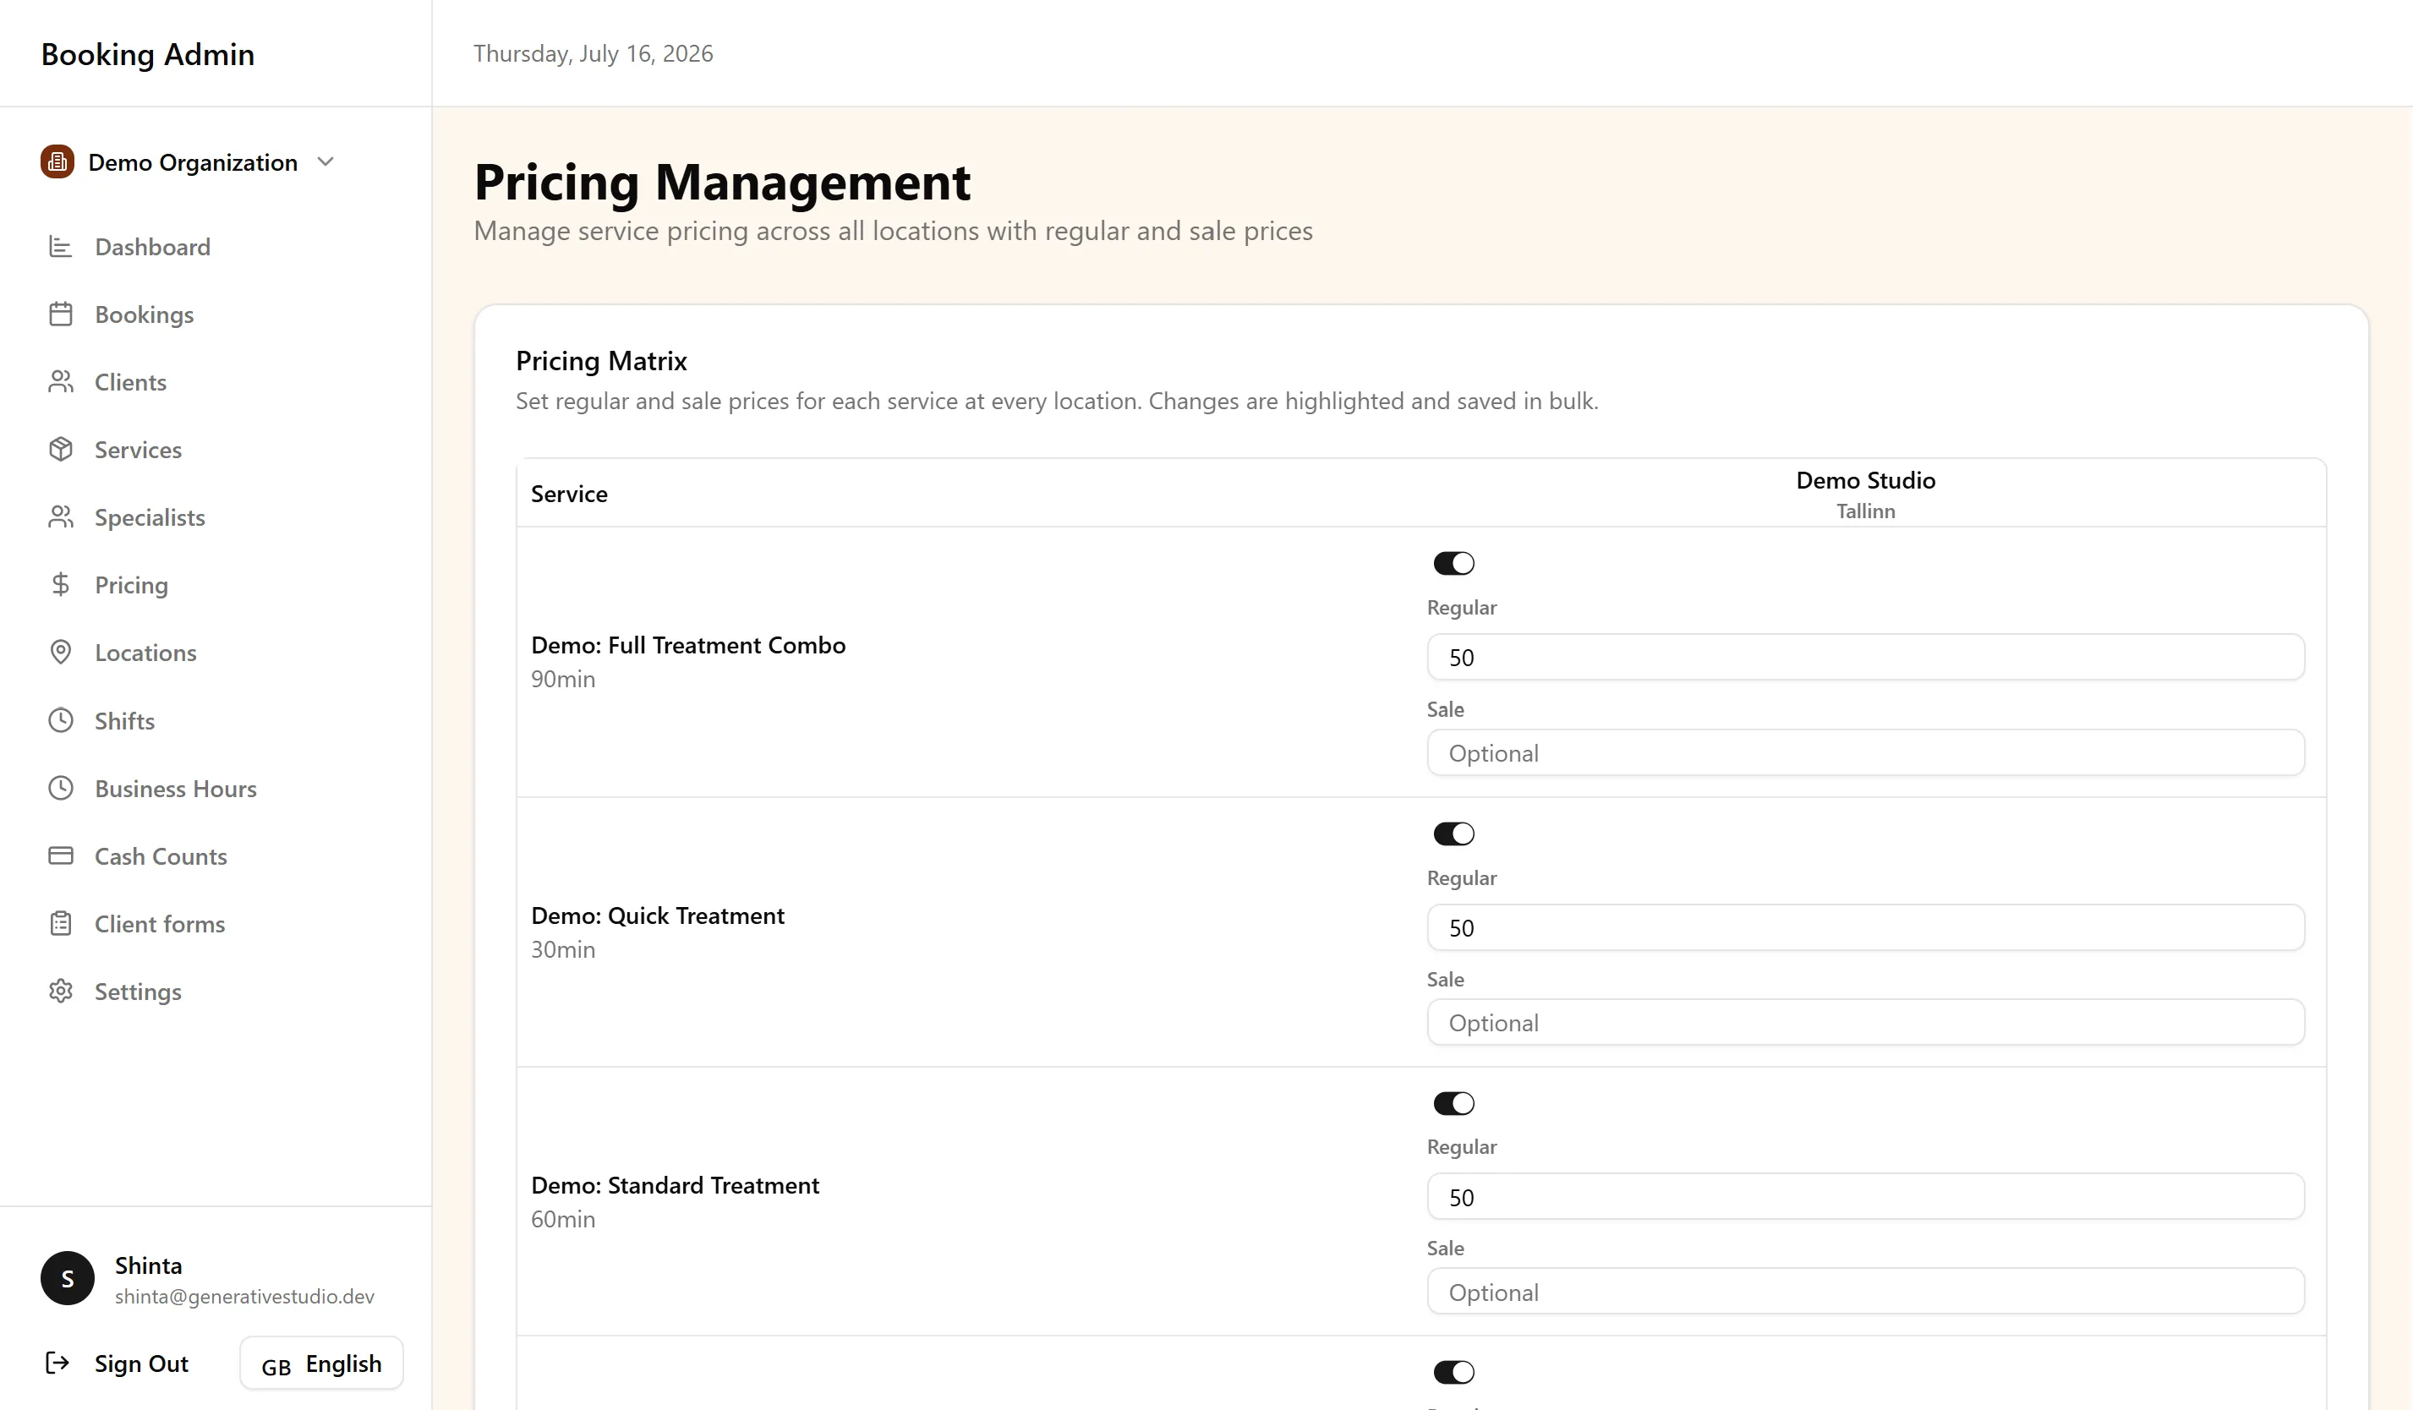
Task: Go to Bookings page
Action: point(144,314)
